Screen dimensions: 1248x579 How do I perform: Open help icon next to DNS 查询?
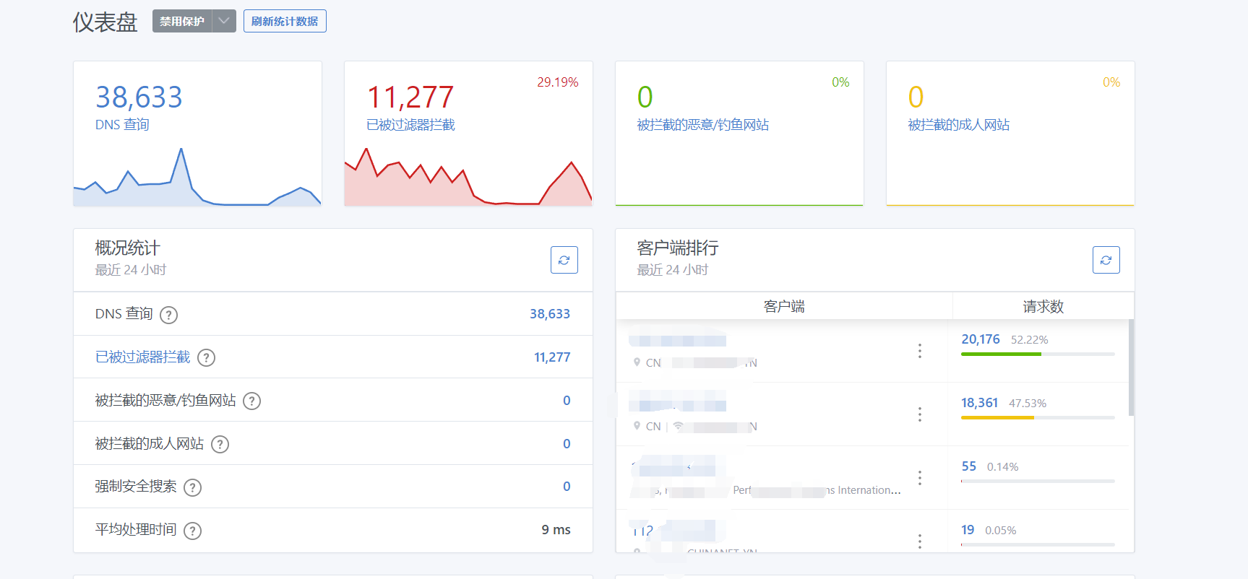tap(168, 315)
